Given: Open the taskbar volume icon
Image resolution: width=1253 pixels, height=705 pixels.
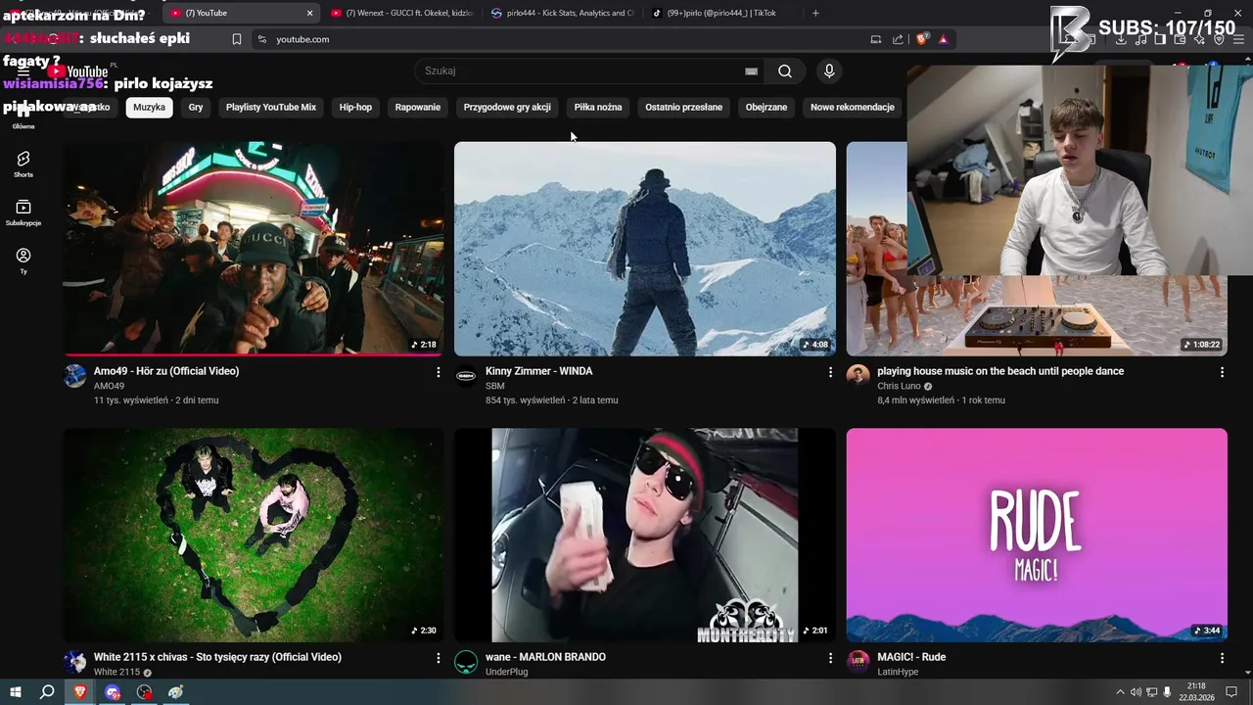Looking at the screenshot, I should point(1136,692).
